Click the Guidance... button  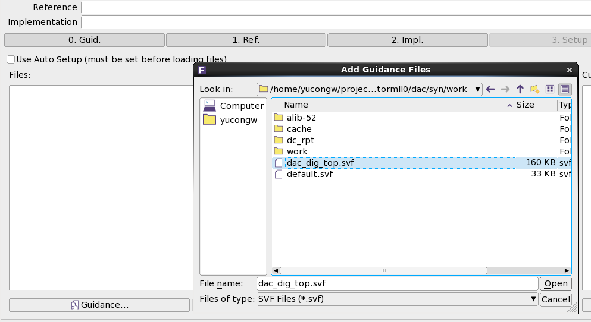[x=99, y=305]
